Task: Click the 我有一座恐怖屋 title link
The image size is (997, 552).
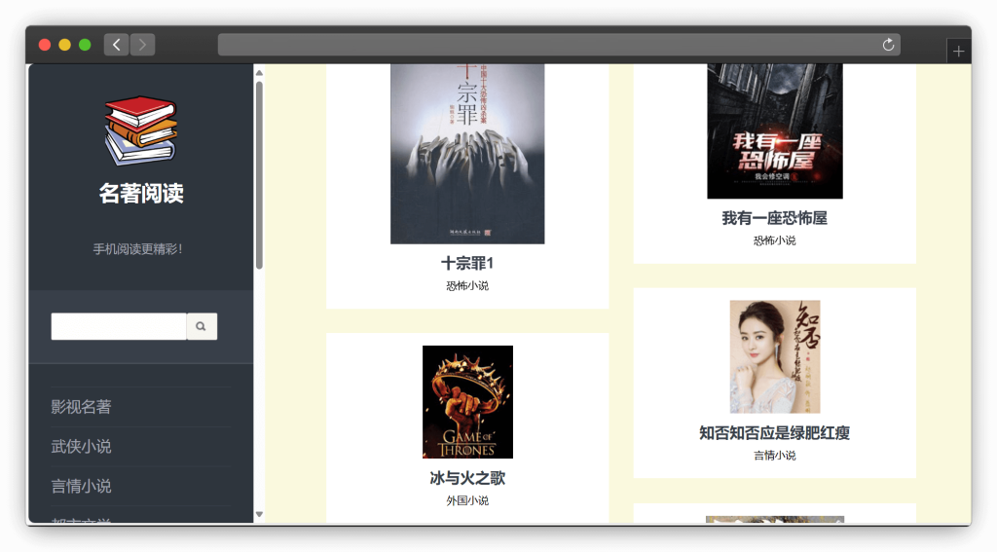Action: (x=774, y=218)
